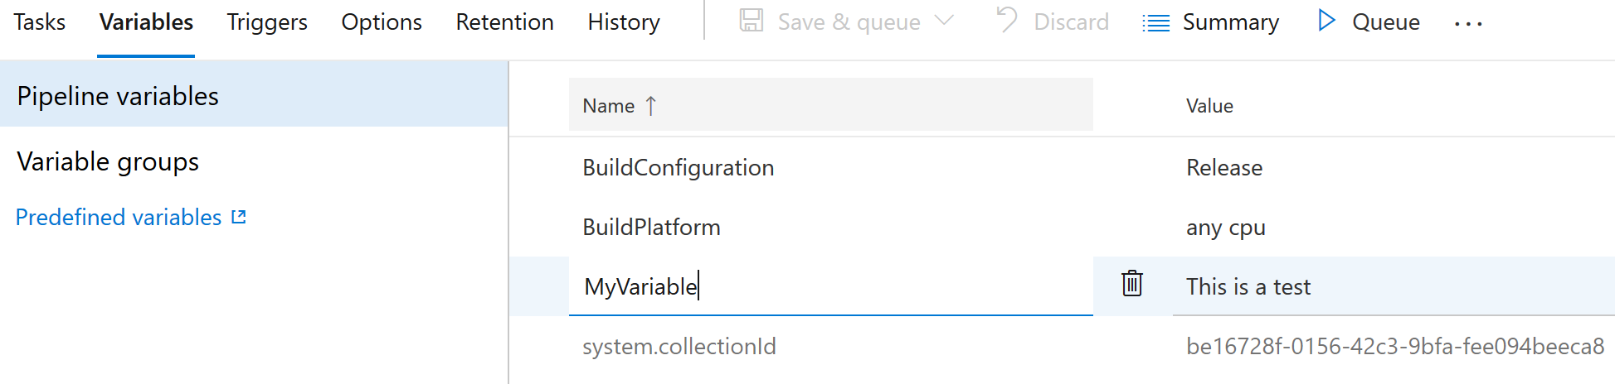Screen dimensions: 1615x384
Task: Click the external link icon beside Predefined variables
Action: point(239,217)
